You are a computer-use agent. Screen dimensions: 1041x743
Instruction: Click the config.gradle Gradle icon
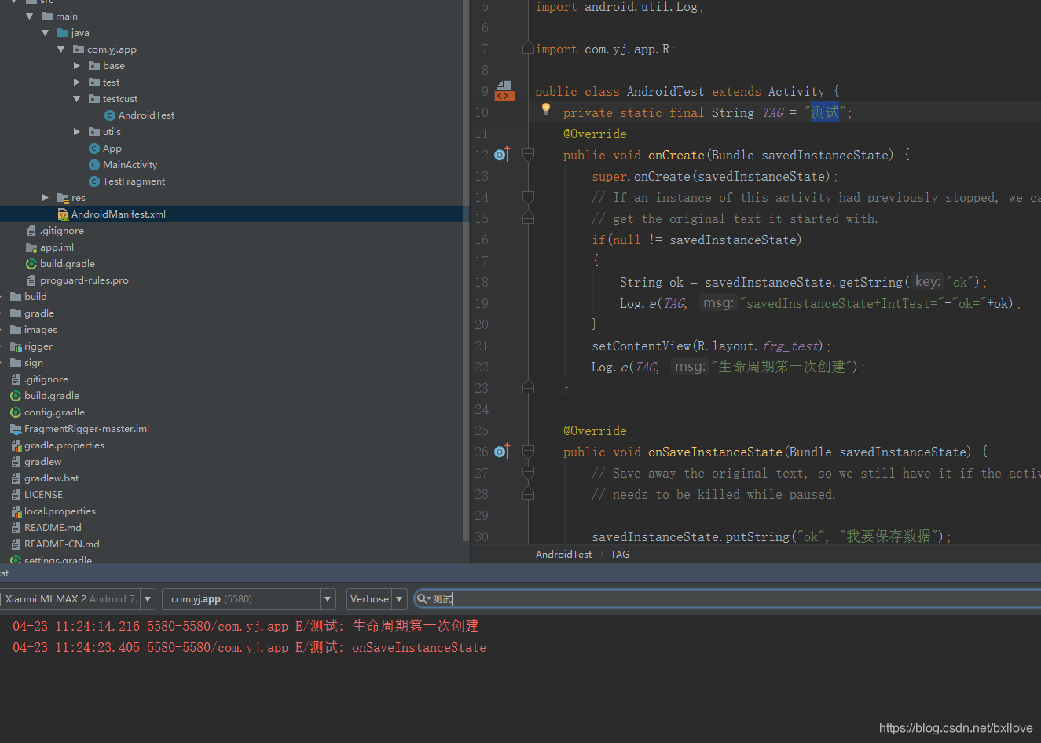pos(16,412)
